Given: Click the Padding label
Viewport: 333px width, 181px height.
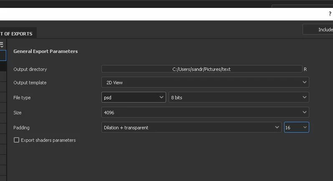Looking at the screenshot, I should [21, 128].
